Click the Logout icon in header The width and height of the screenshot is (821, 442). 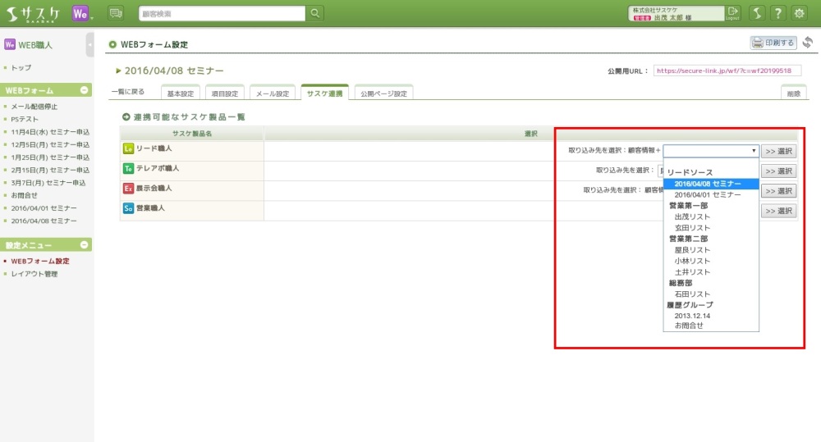(733, 13)
